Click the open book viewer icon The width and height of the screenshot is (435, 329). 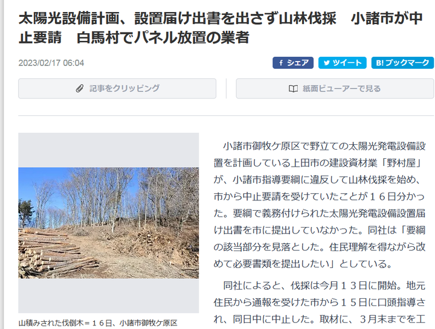coord(293,89)
